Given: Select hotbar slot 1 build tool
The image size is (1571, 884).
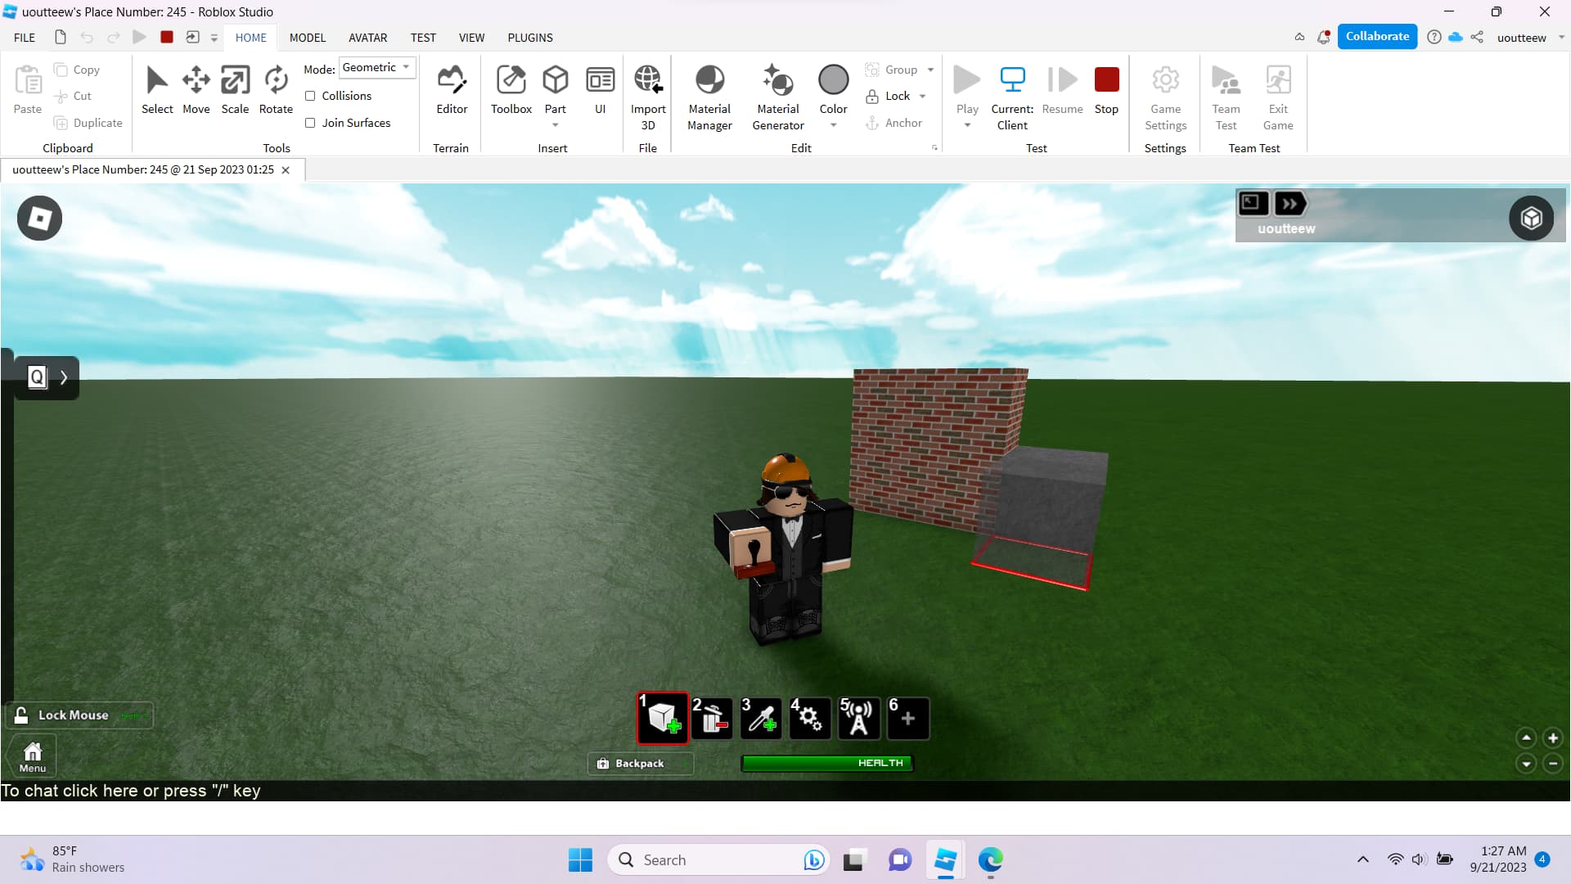Looking at the screenshot, I should 663,719.
